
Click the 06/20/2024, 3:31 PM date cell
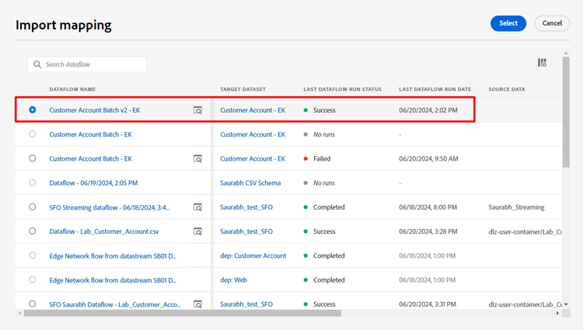428,304
